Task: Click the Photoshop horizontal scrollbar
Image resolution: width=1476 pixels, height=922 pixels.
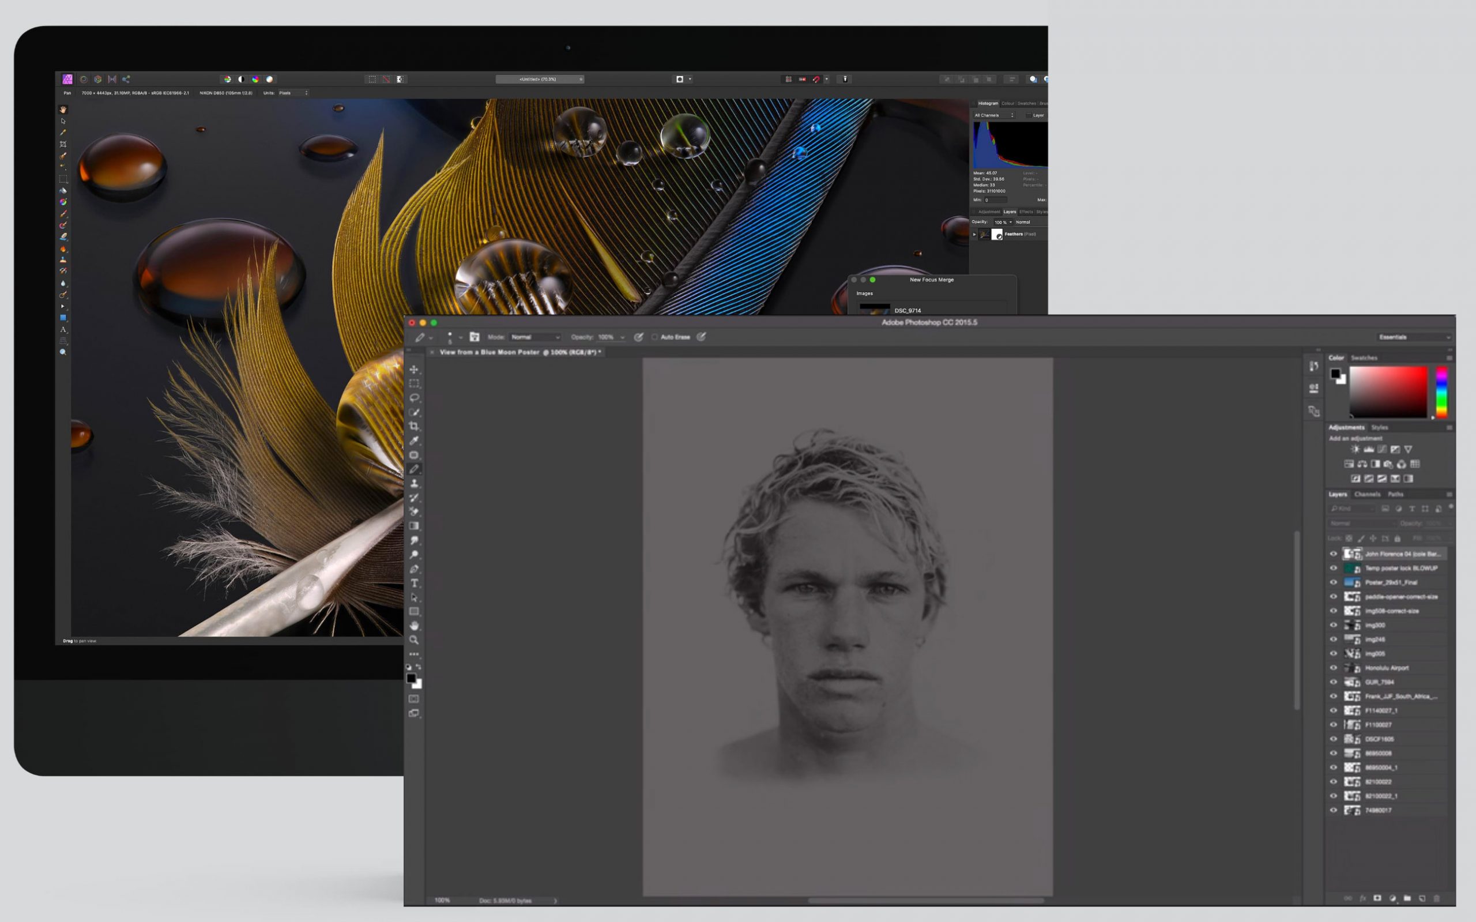Action: (x=925, y=900)
